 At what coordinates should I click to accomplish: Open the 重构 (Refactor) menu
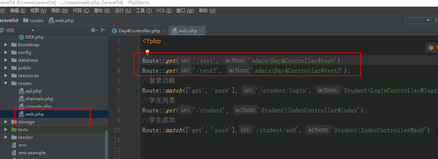[102, 11]
